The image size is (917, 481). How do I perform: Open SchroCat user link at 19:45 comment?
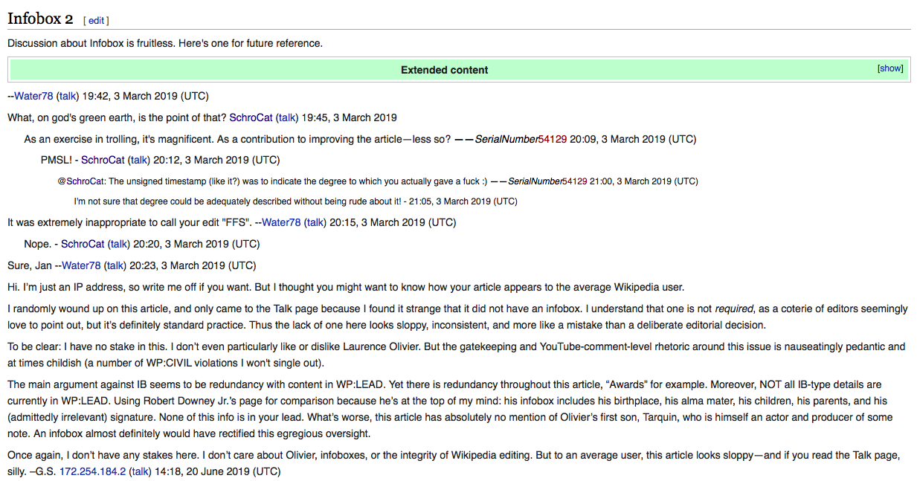(251, 117)
